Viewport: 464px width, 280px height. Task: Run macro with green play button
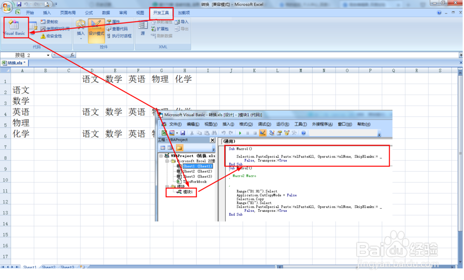pos(240,133)
